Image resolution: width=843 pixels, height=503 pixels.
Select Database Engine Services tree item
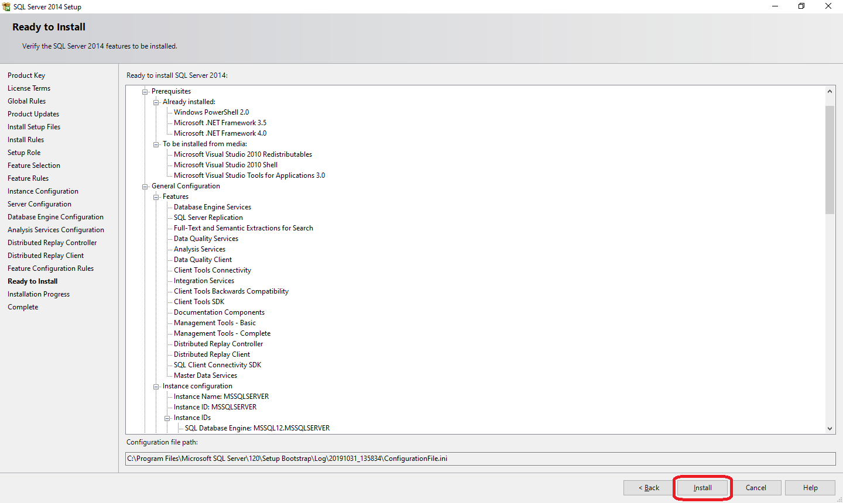coord(213,207)
